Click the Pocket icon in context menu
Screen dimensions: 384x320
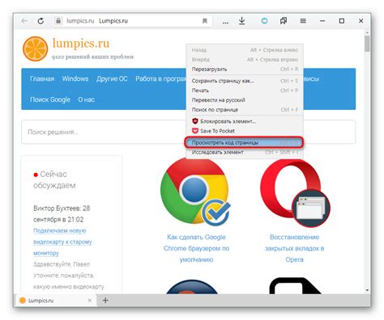195,131
